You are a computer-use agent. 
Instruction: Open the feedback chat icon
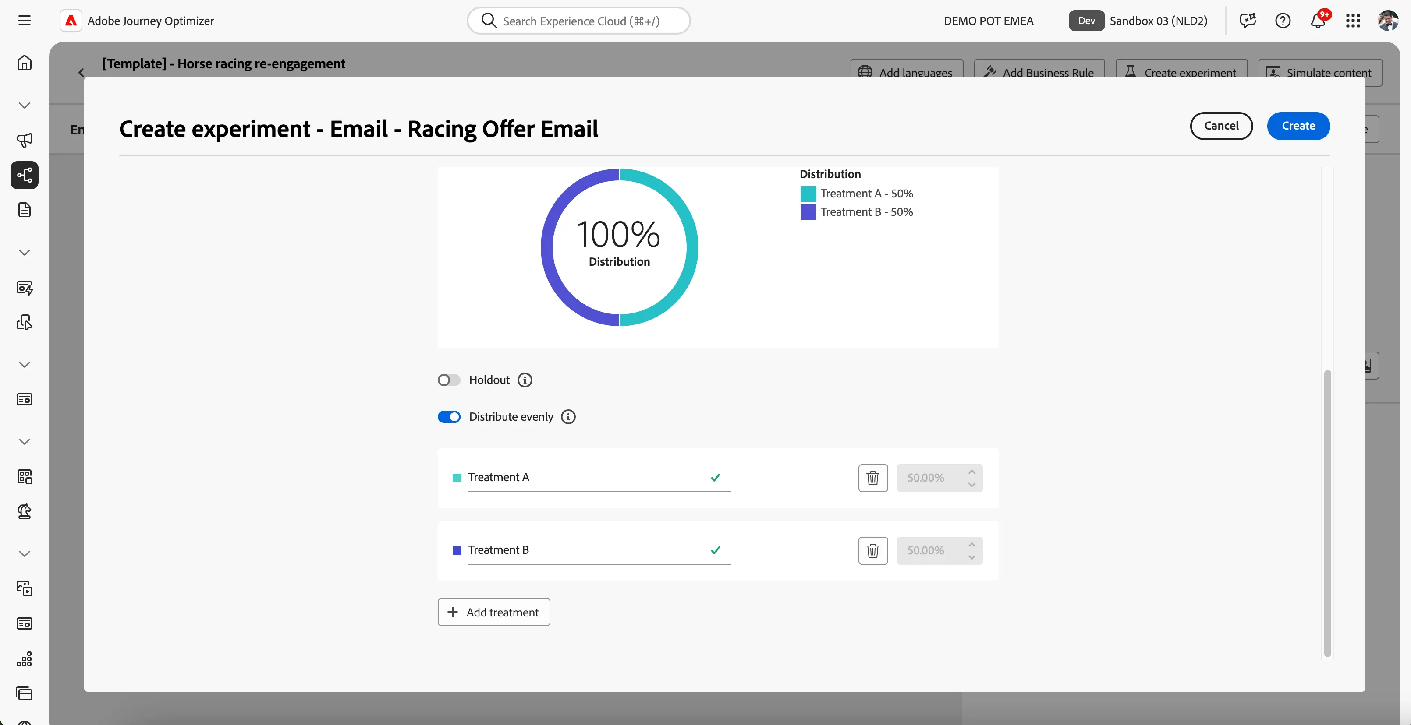[x=1247, y=21]
